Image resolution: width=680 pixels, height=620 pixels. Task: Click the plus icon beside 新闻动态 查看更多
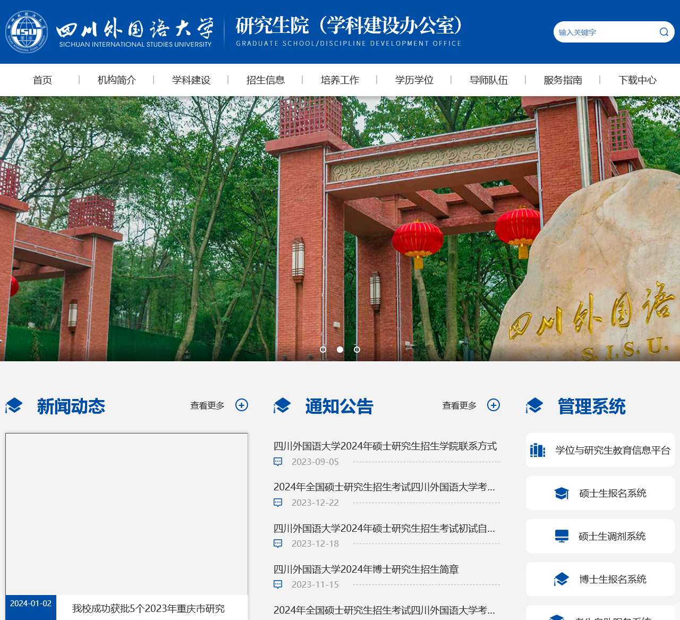[242, 405]
